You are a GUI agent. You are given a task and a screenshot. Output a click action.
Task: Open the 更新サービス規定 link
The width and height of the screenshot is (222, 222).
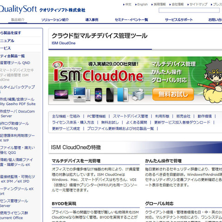66,129
